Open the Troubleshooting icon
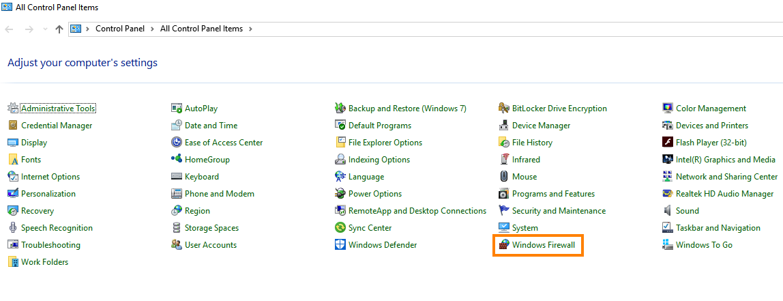The height and width of the screenshot is (301, 783). [x=13, y=244]
